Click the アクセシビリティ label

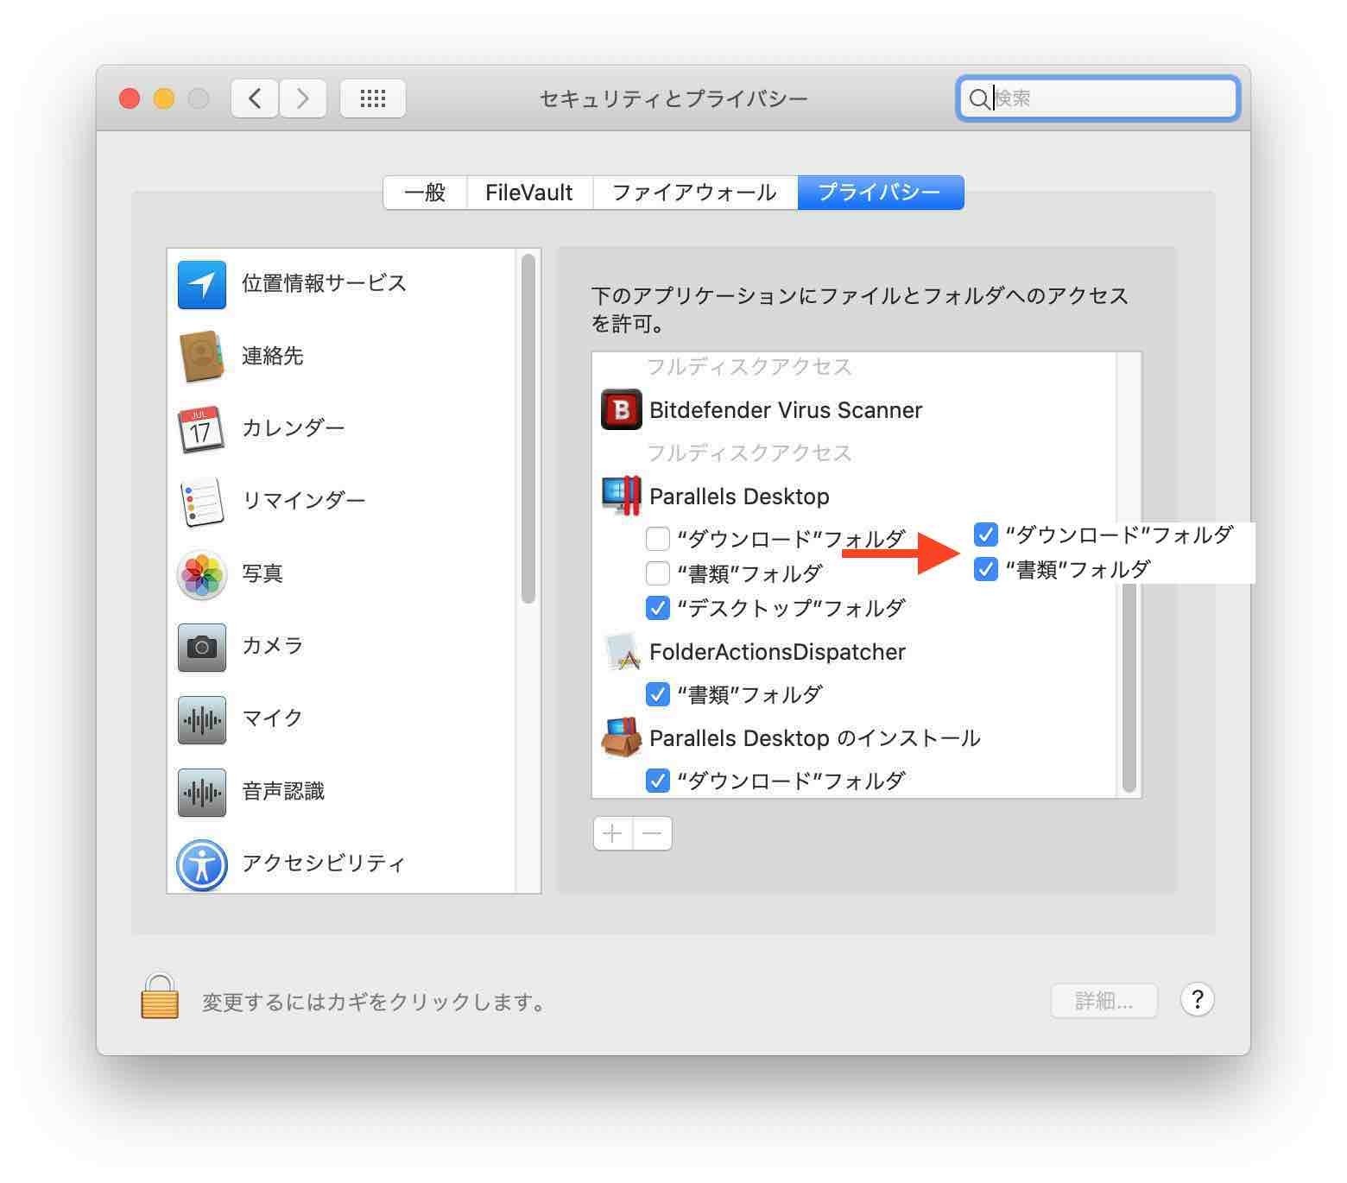(x=324, y=864)
